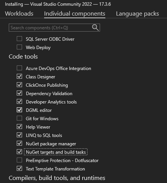The width and height of the screenshot is (167, 183).
Task: Tick Azure DevOps Office Integration
Action: coord(19,68)
